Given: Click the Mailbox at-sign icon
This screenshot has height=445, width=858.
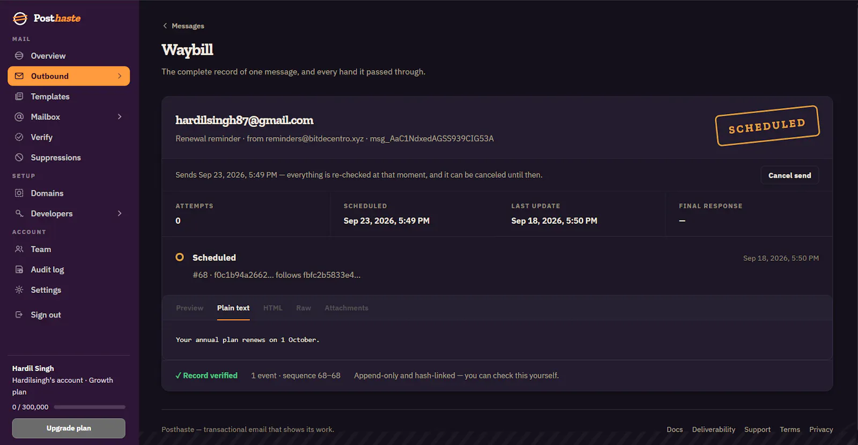Looking at the screenshot, I should point(19,117).
